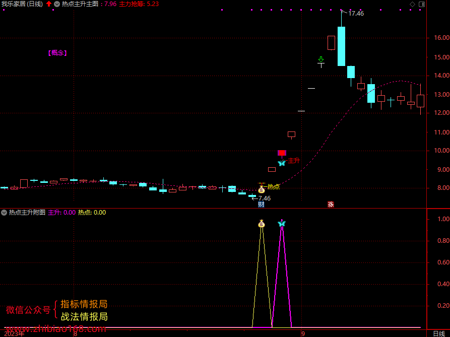
Task: Click the 热点主升附图 indicator name
Action: coord(27,213)
